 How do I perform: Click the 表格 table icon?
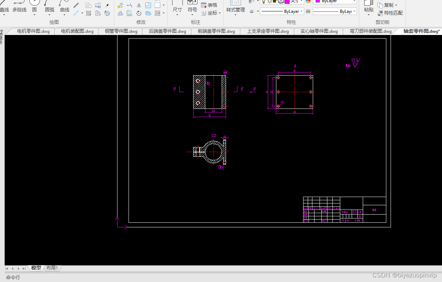[209, 5]
